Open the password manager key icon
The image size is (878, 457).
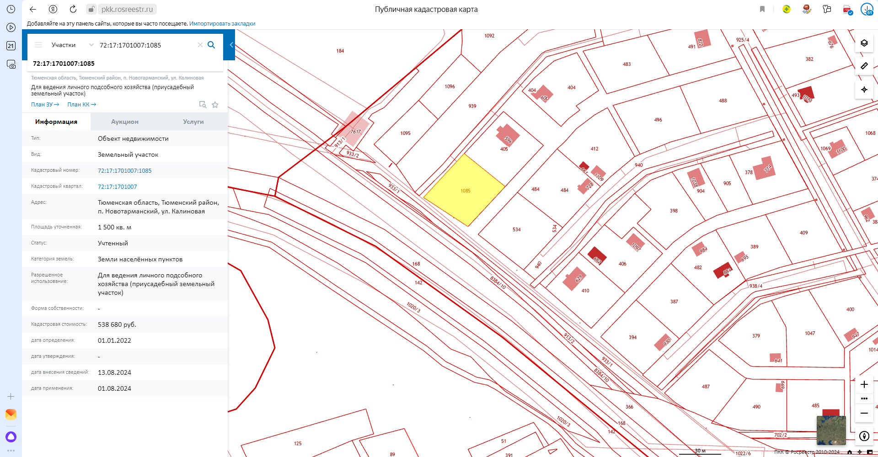coord(827,9)
